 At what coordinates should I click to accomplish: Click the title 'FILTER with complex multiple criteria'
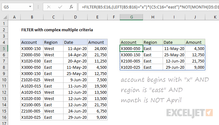(57, 30)
